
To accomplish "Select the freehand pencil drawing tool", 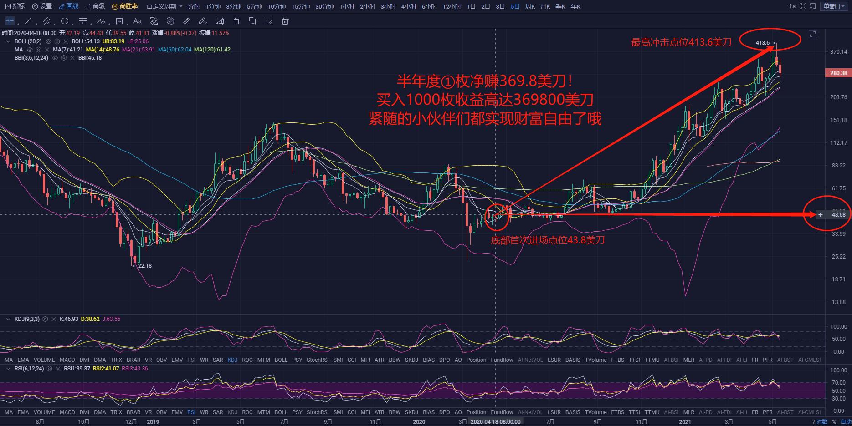I will pos(203,21).
